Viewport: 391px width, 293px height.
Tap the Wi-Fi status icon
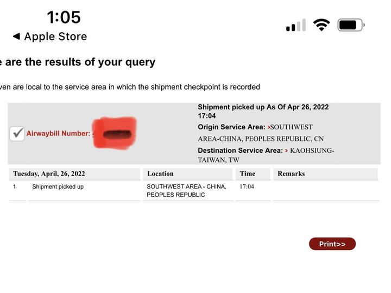[x=321, y=25]
